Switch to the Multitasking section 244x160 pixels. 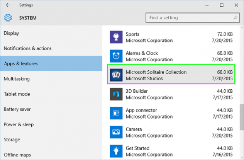[x=16, y=79]
